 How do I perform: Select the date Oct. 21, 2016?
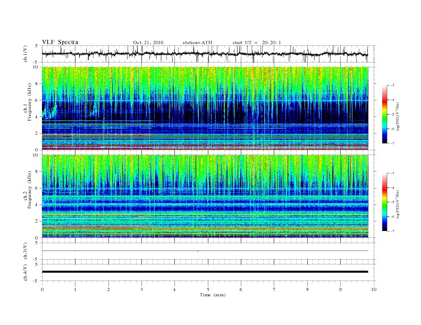(x=148, y=42)
